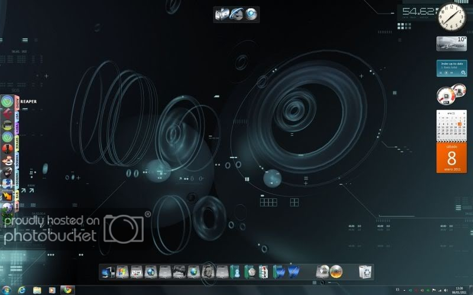Open the VARIOS tab on sidebar dock

(17, 160)
